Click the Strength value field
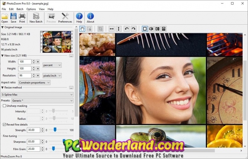Screen dimensions: 248x159 pyautogui.click(x=34, y=130)
